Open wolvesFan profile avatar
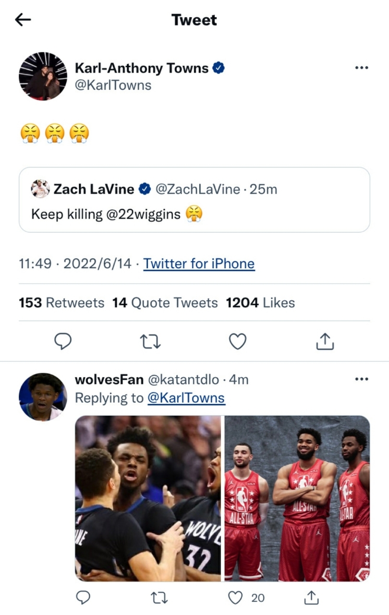This screenshot has width=389, height=615. click(x=43, y=397)
